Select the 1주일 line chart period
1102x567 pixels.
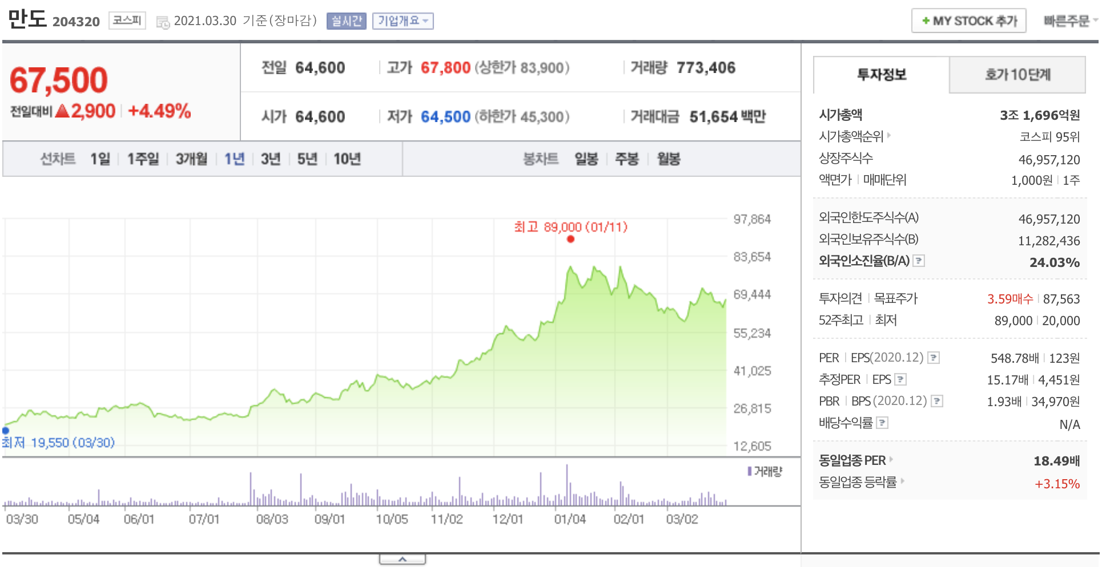143,159
